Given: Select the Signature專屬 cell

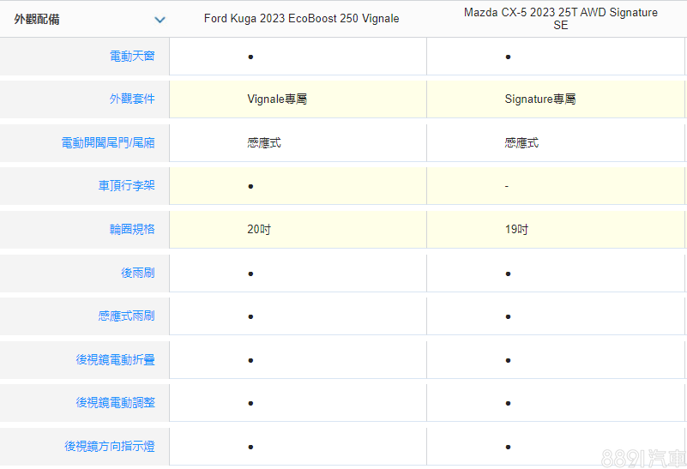Looking at the screenshot, I should [540, 99].
